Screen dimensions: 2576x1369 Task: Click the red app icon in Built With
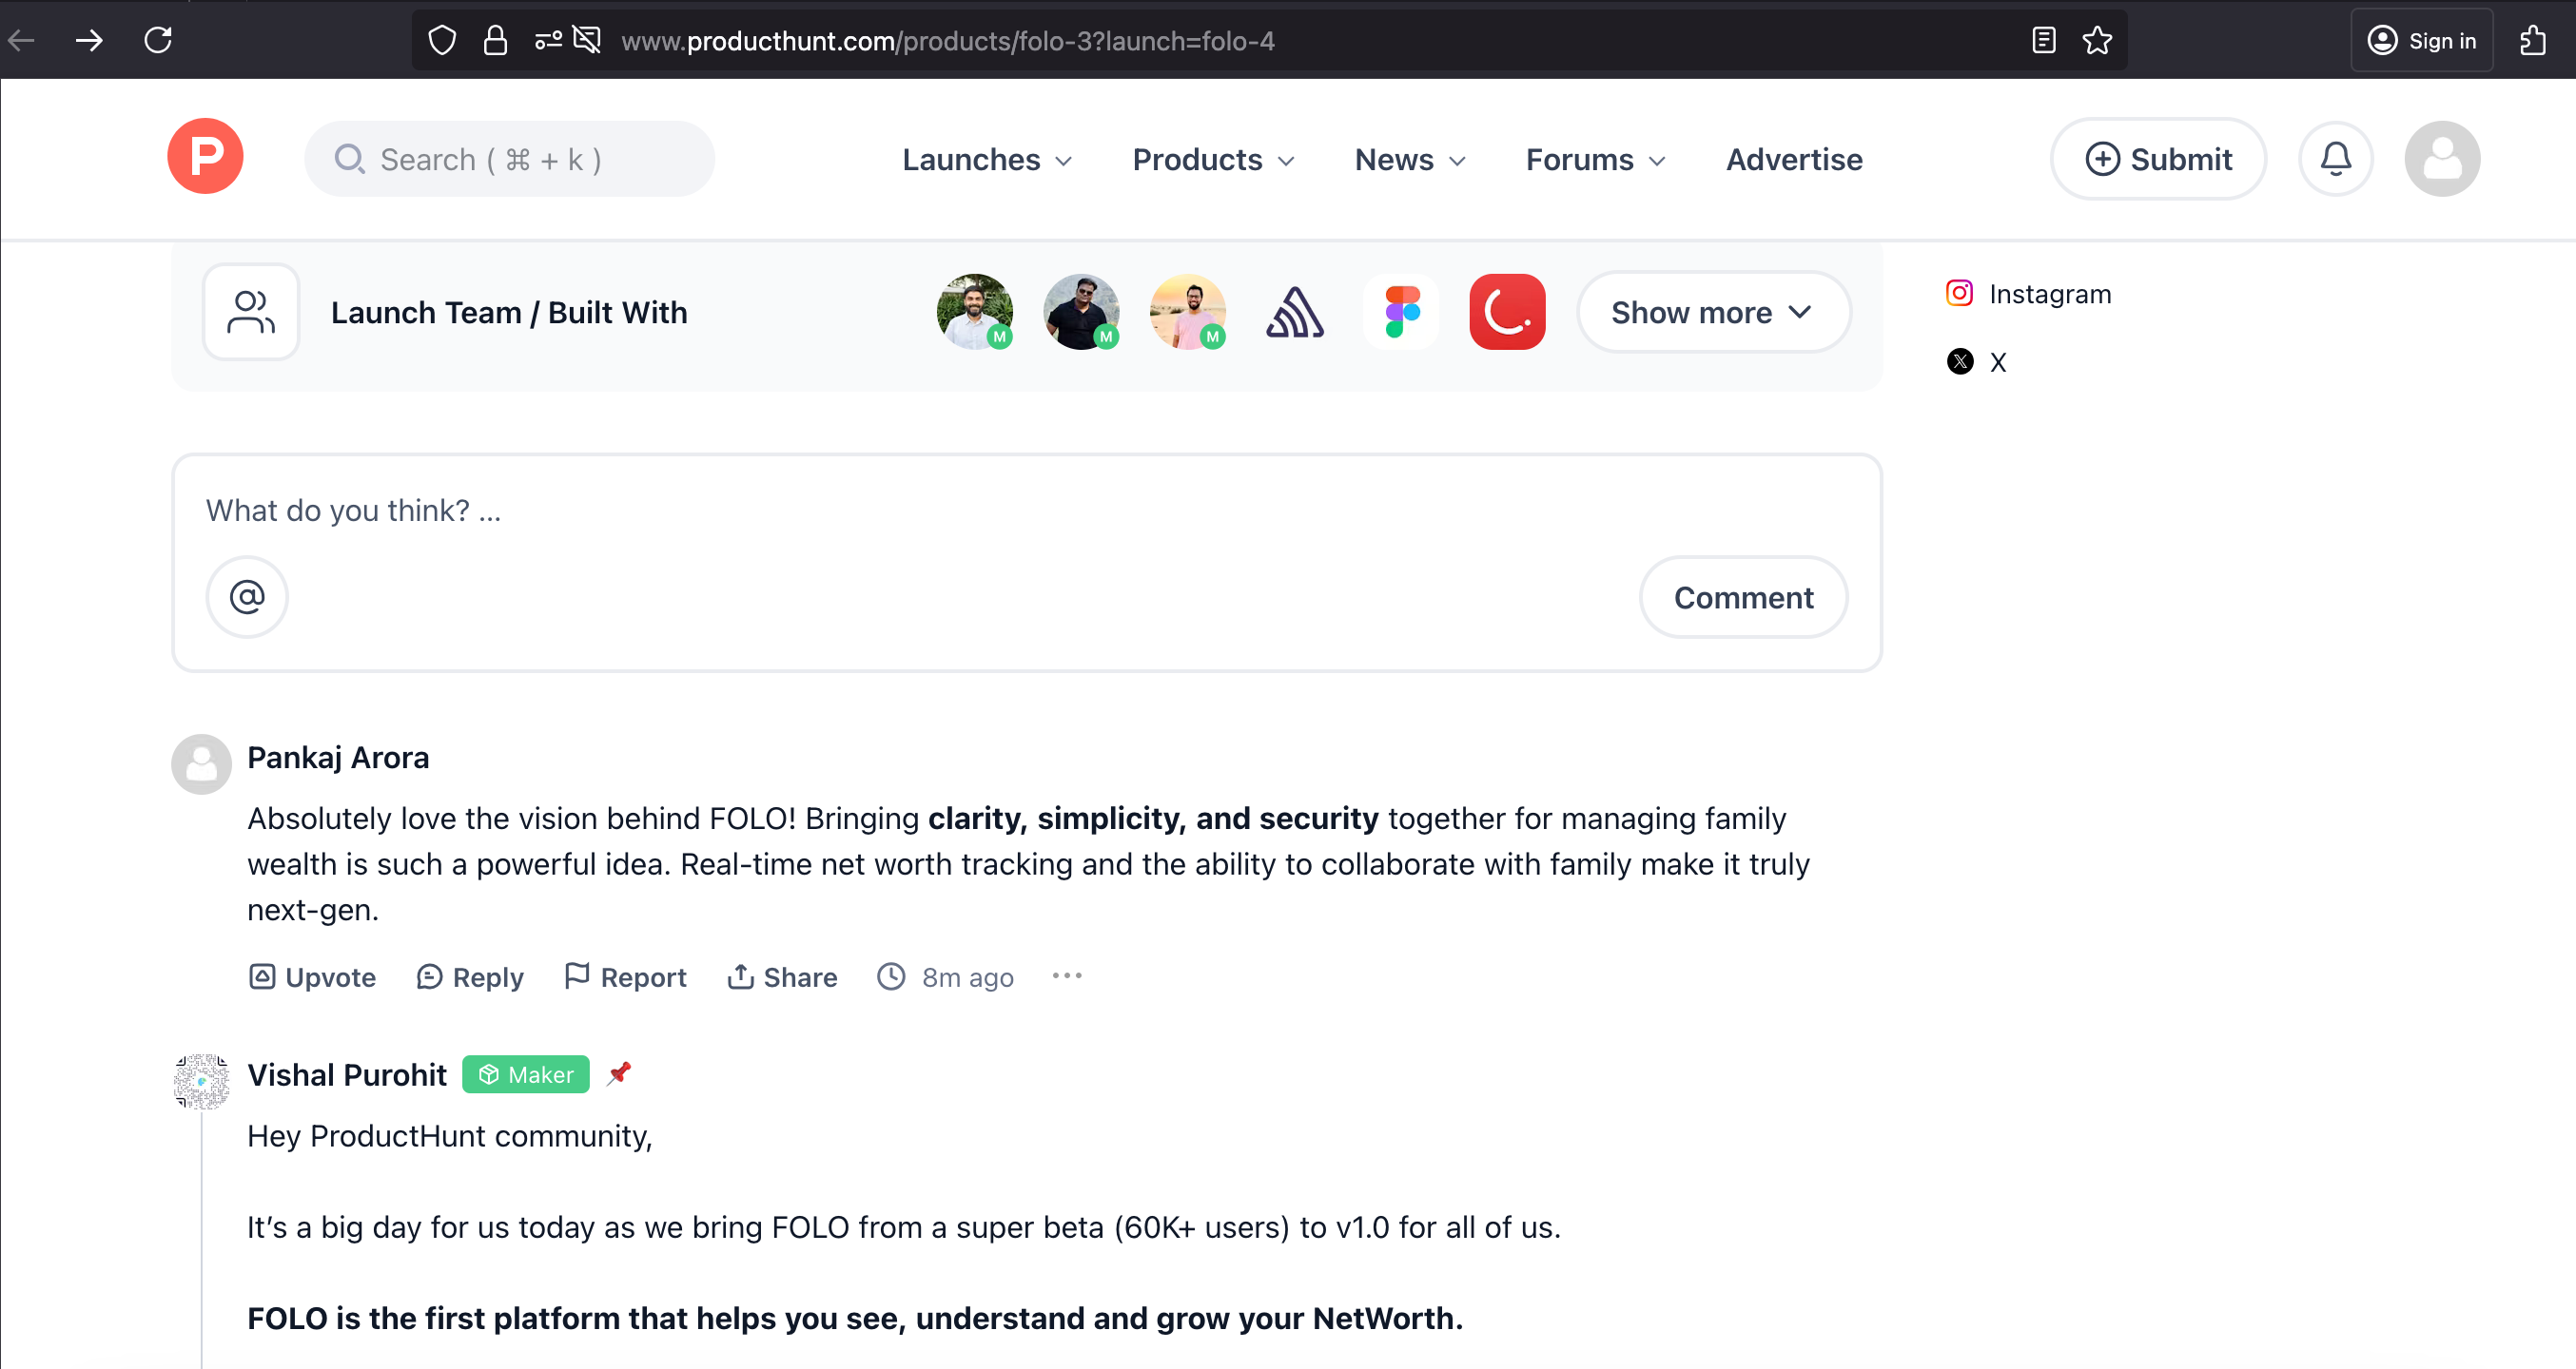[1507, 312]
